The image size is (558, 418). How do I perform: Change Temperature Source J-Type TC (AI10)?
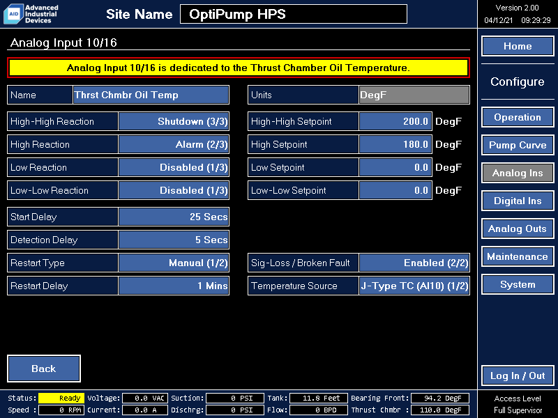(414, 286)
